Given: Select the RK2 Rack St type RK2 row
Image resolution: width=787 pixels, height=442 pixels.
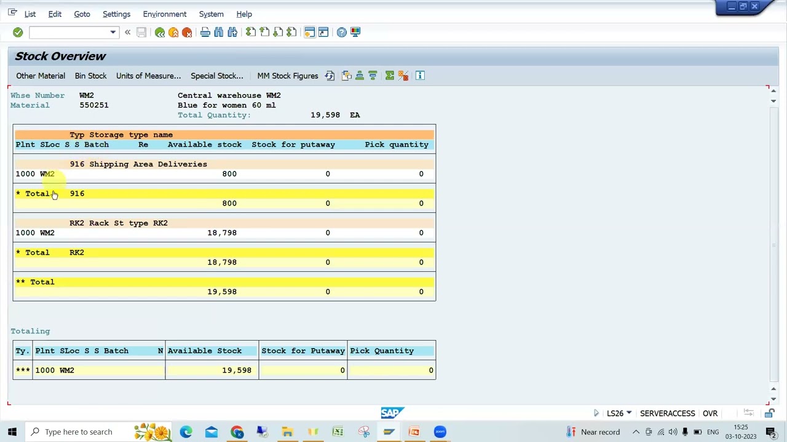Looking at the screenshot, I should click(224, 223).
